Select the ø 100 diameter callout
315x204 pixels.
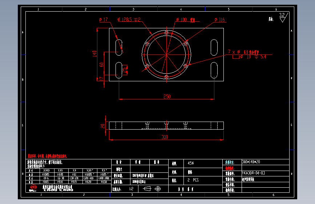185,20
